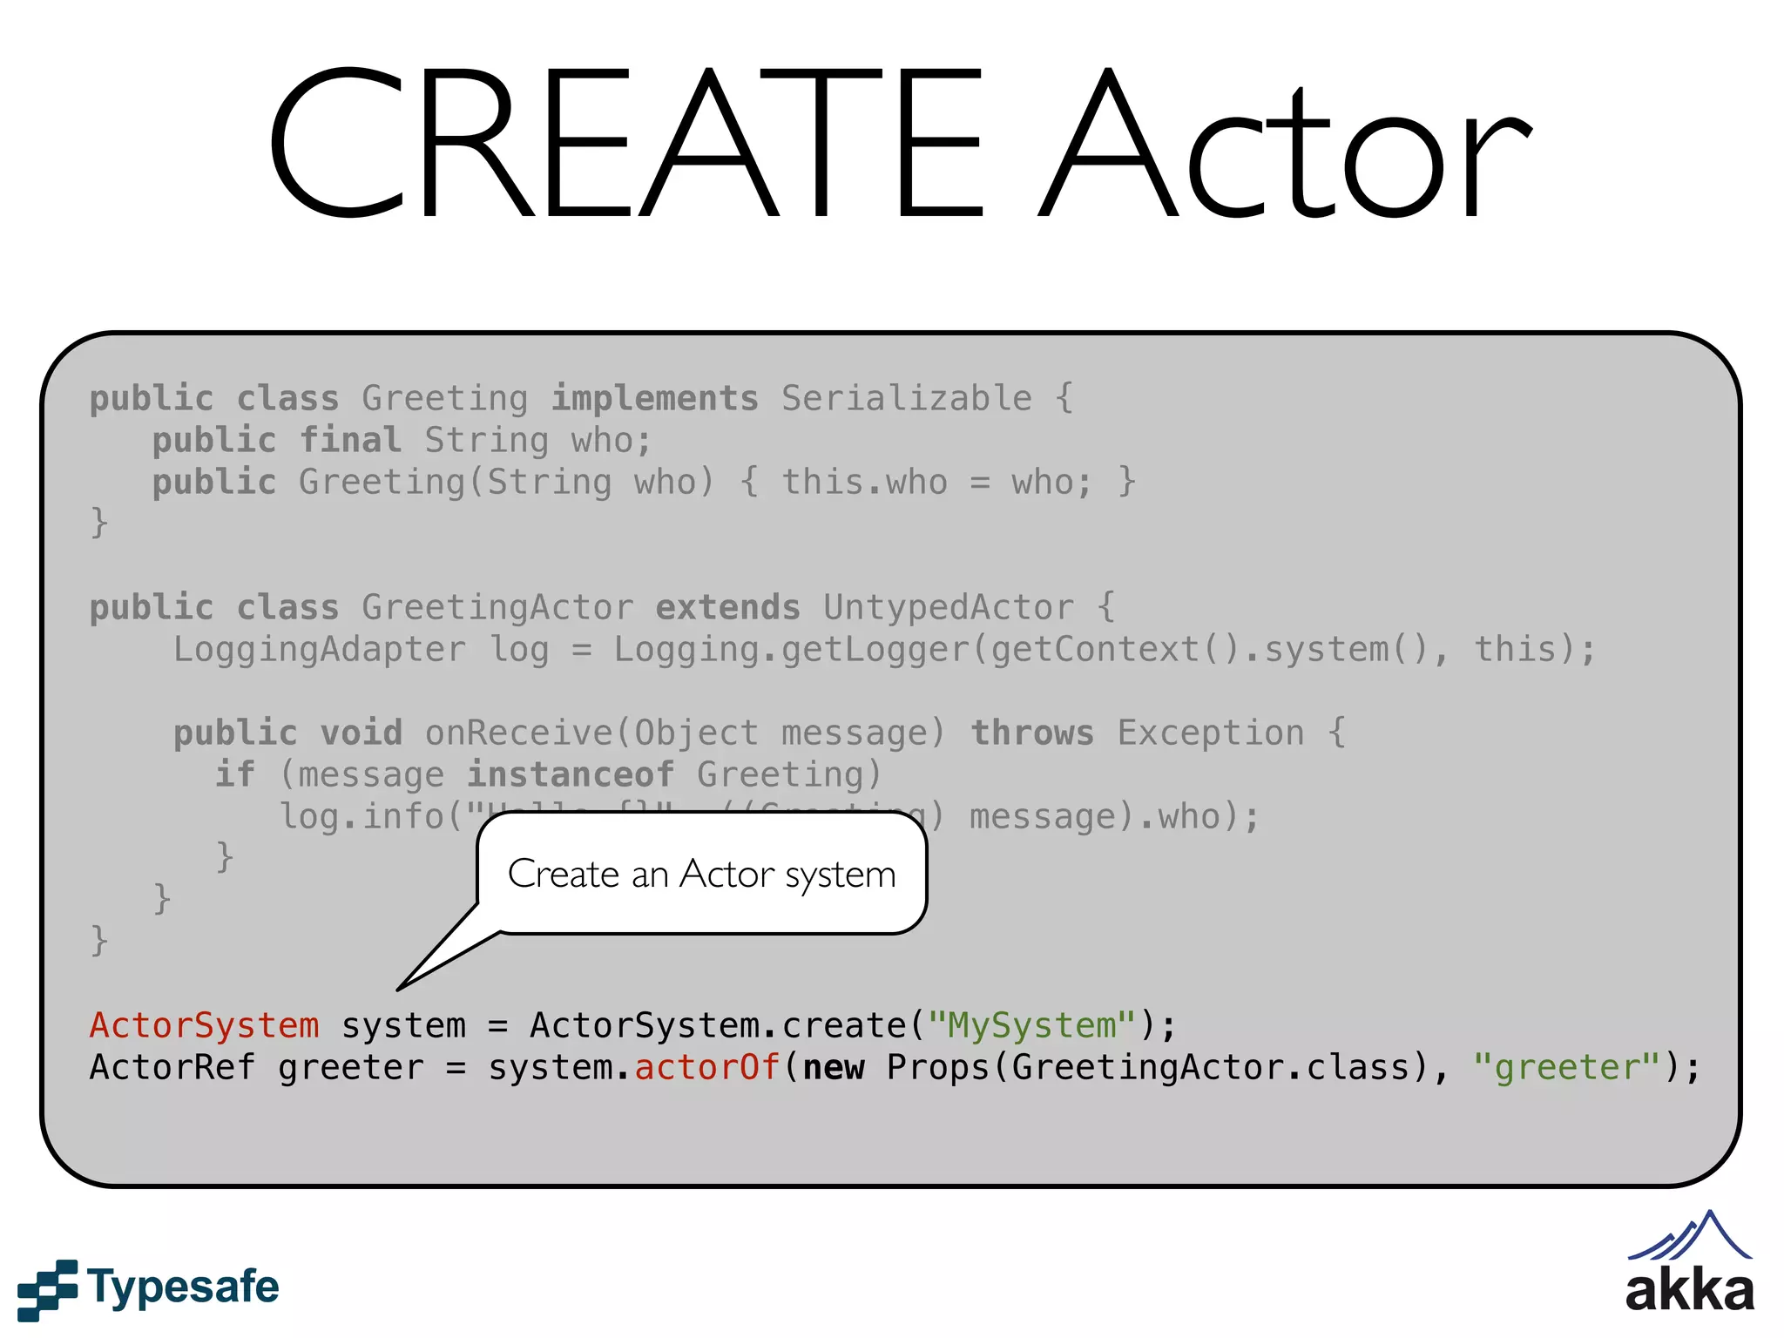Image resolution: width=1784 pixels, height=1338 pixels.
Task: Click the 'public final String who;' line
Action: click(x=402, y=441)
